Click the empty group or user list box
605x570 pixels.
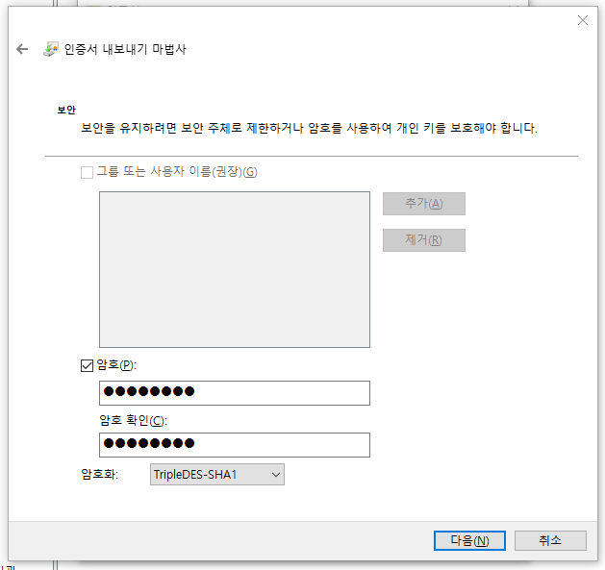click(x=234, y=269)
